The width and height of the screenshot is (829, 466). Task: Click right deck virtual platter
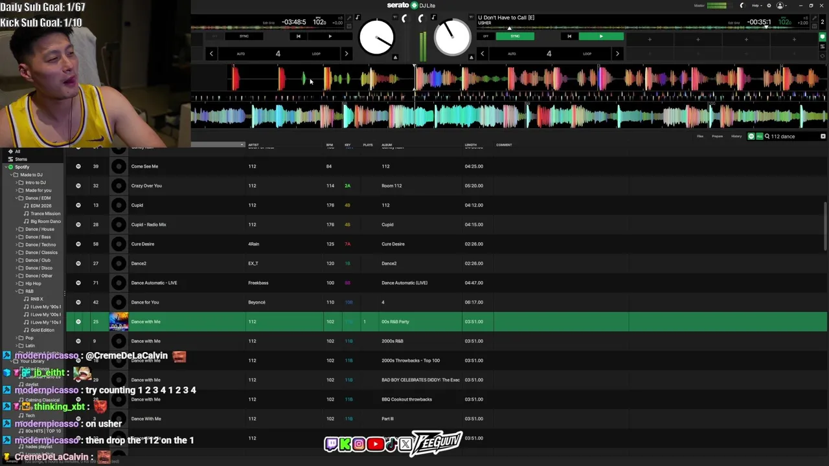(452, 38)
